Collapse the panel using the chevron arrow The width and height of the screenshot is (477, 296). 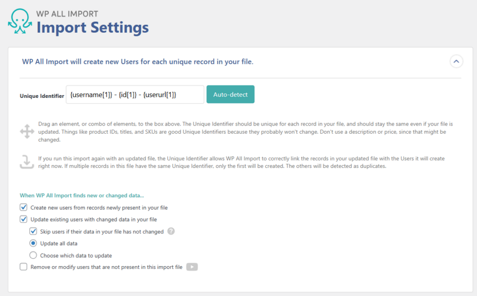456,61
